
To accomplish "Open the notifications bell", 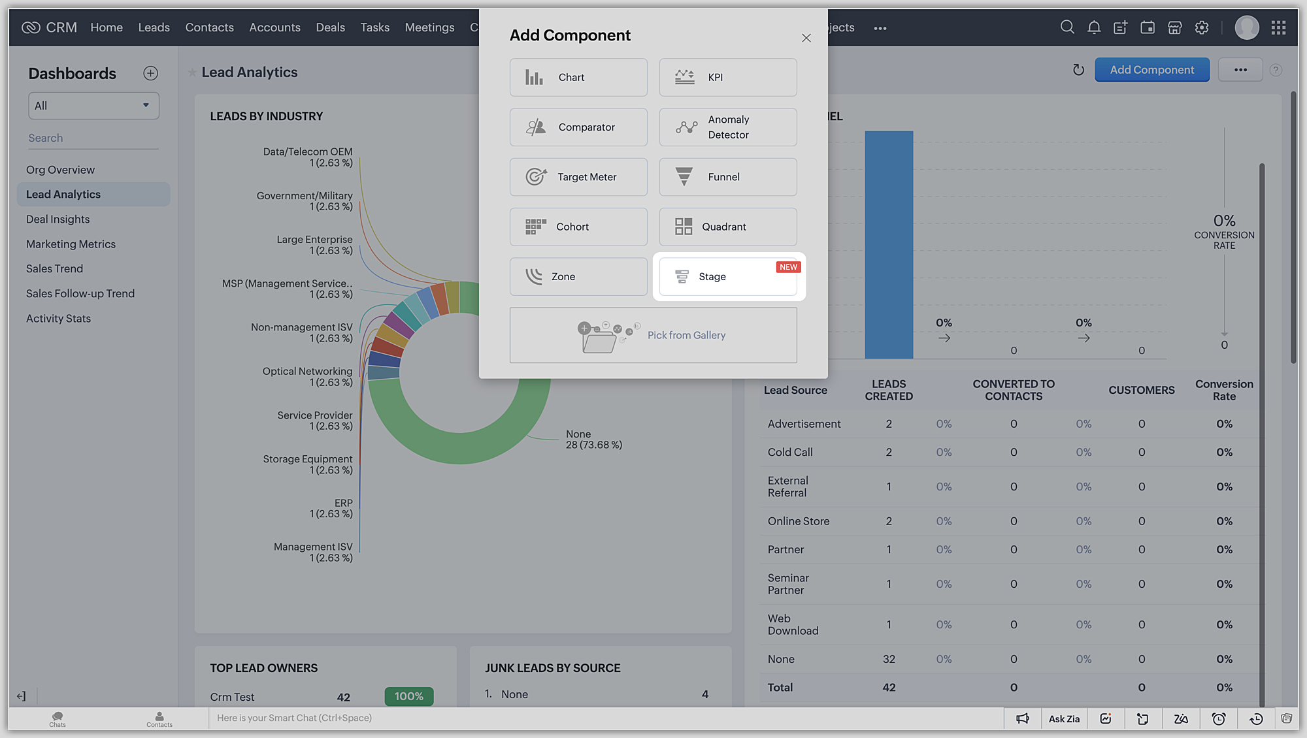I will (1093, 27).
